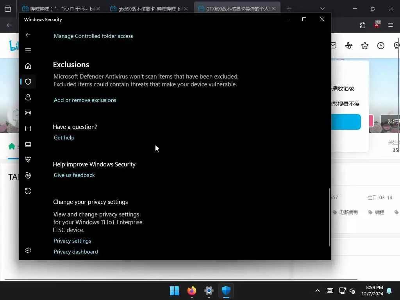Open Windows Start menu
This screenshot has height=300, width=400.
[x=175, y=291]
